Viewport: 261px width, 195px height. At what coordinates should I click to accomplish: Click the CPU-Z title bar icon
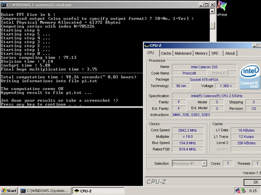point(147,45)
